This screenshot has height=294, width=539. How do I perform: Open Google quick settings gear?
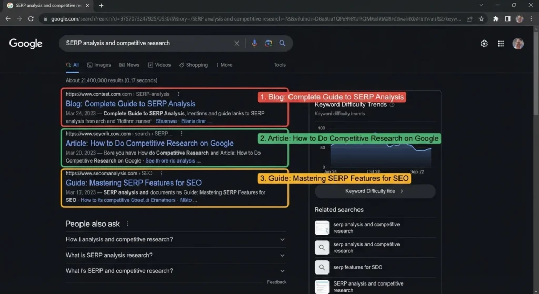484,44
